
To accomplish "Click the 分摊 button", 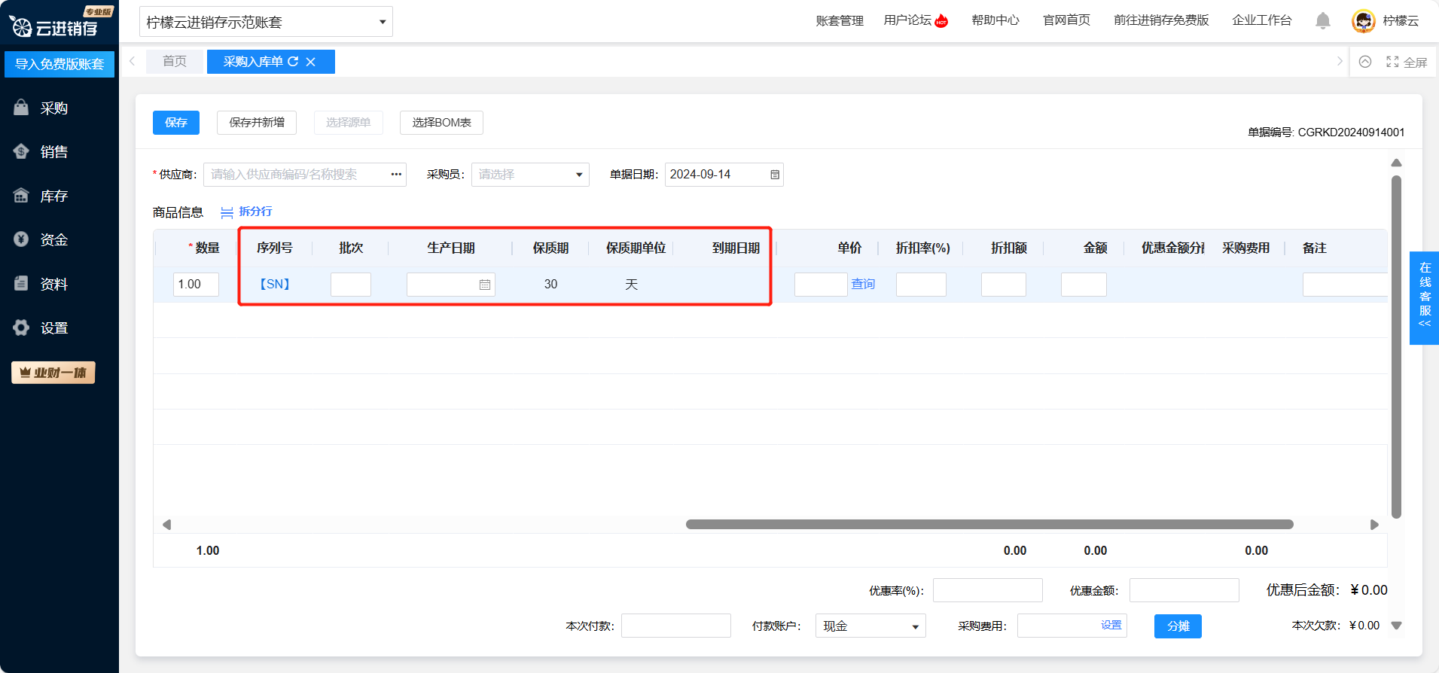I will pos(1178,626).
